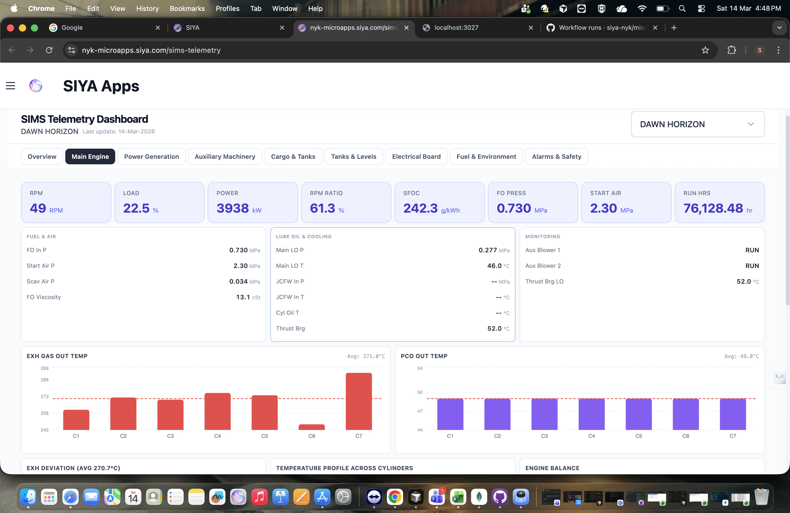Select the Alarms & Safety tab
The height and width of the screenshot is (513, 790).
pyautogui.click(x=556, y=157)
